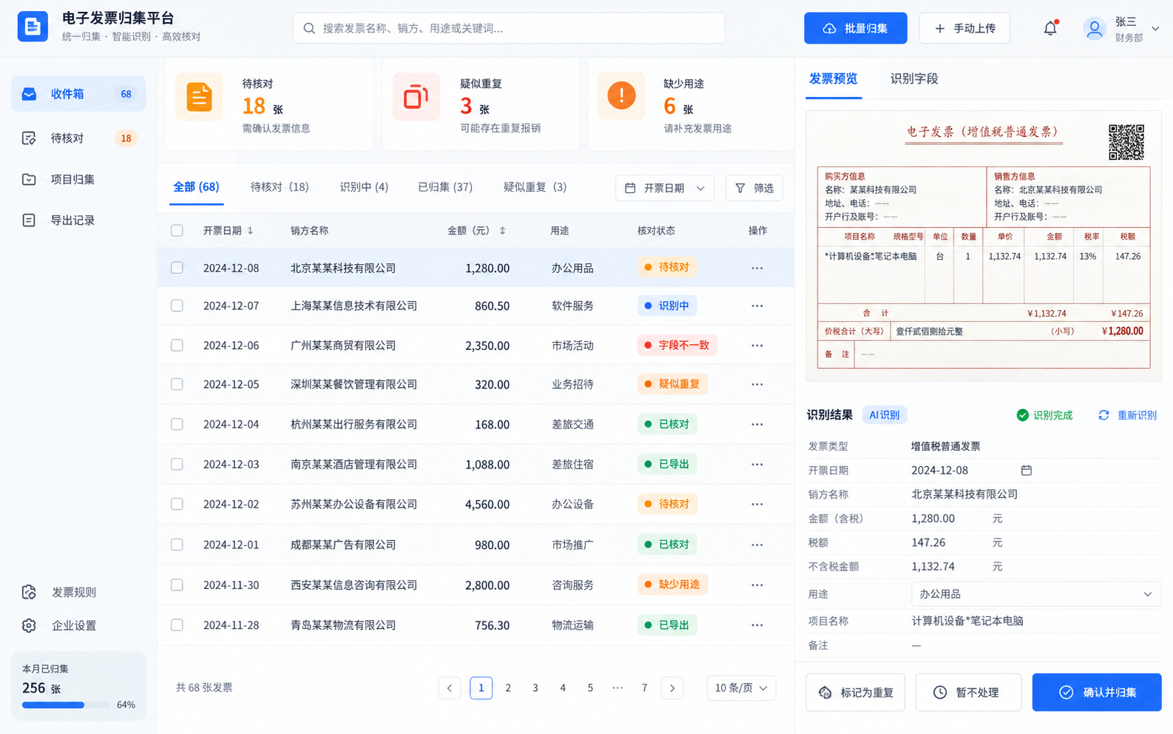Click the 批量归集 button

coord(856,28)
